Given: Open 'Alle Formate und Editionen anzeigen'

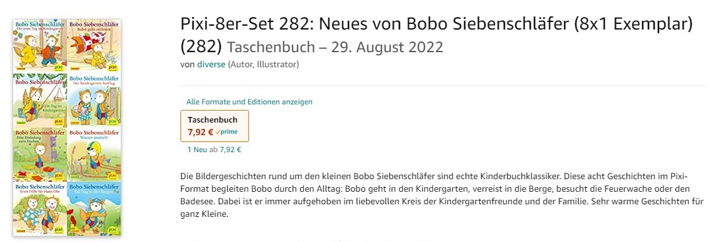Looking at the screenshot, I should pyautogui.click(x=249, y=102).
